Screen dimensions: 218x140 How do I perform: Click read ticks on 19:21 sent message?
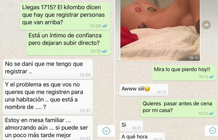[x=211, y=113]
